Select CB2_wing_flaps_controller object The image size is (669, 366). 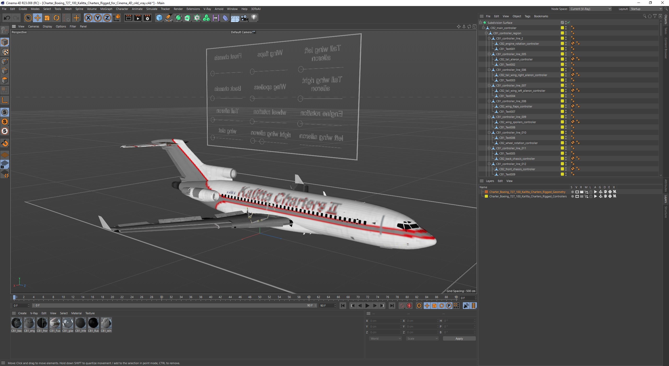tap(516, 106)
